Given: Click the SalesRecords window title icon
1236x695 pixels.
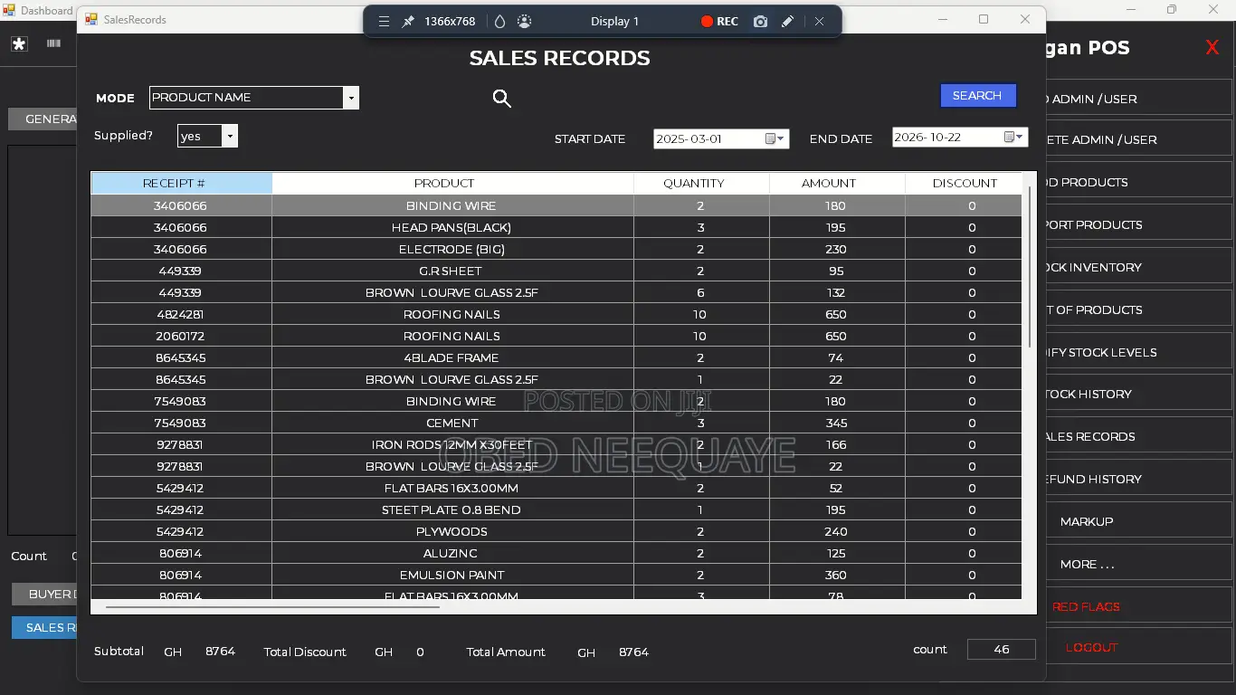Looking at the screenshot, I should [x=91, y=19].
